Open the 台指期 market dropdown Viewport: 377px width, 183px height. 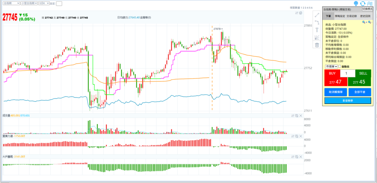11,3
